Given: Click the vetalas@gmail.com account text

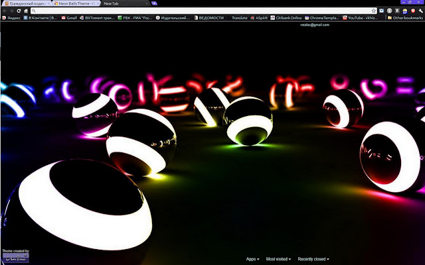Looking at the screenshot, I should click(x=315, y=25).
